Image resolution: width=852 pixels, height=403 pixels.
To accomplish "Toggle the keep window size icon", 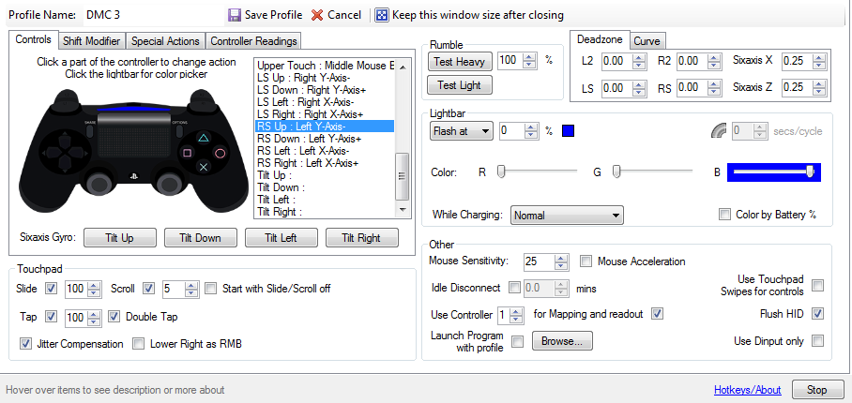I will coord(383,15).
